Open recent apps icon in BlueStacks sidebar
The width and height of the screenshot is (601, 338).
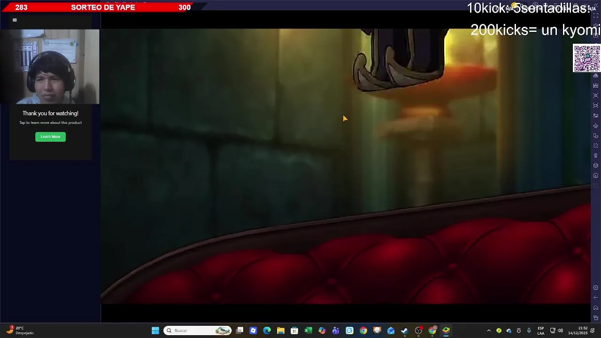(x=596, y=318)
